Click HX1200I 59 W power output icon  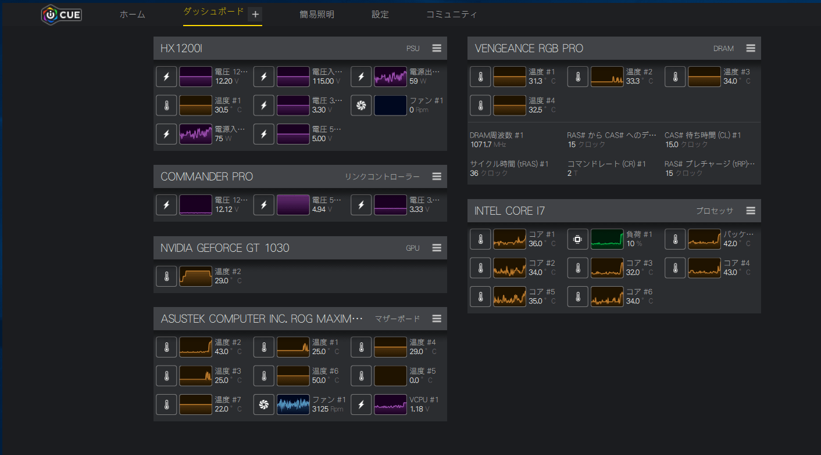361,77
